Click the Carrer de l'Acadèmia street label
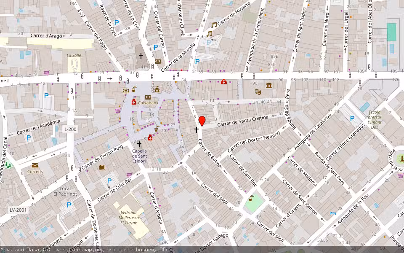This screenshot has height=253, width=404. (x=38, y=127)
